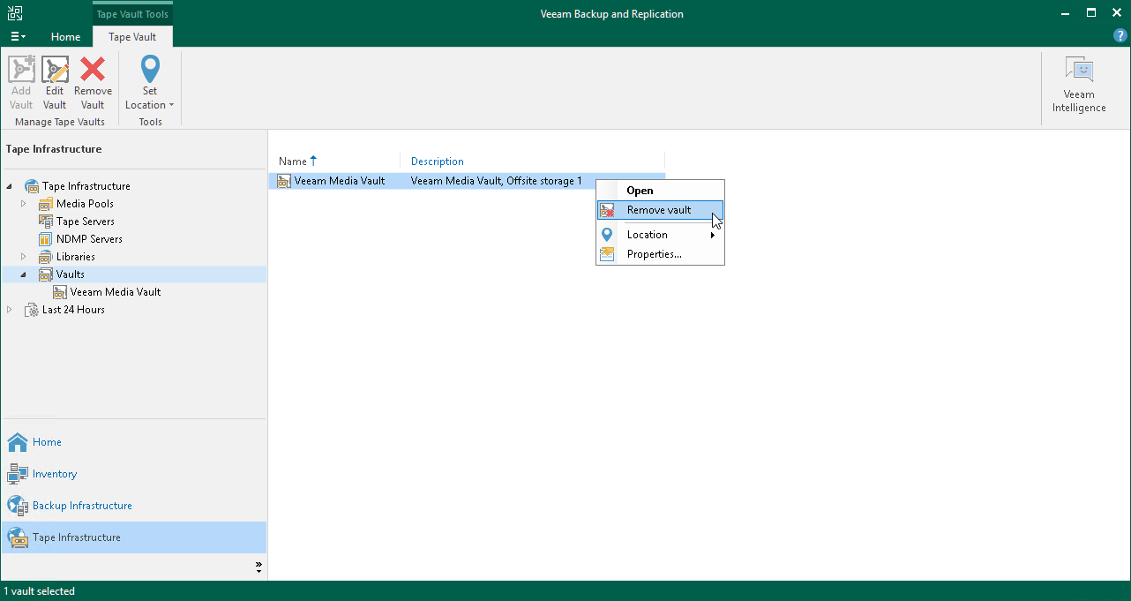Open Veeam Intelligence assistant
Viewport: 1131px width, 601px height.
pos(1078,85)
